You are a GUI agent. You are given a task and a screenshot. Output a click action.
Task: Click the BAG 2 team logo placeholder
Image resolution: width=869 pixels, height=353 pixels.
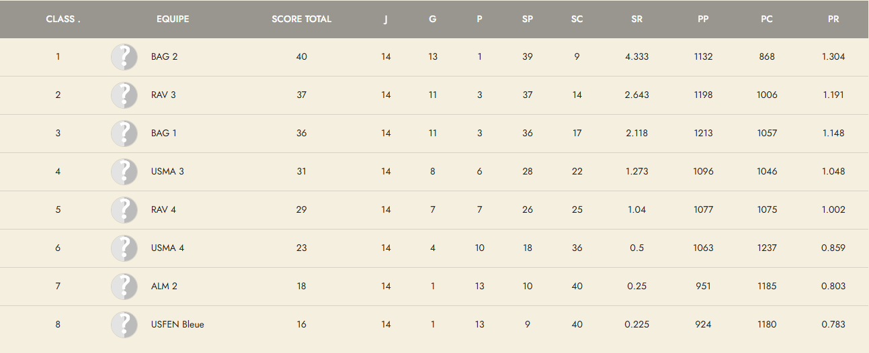pos(124,57)
